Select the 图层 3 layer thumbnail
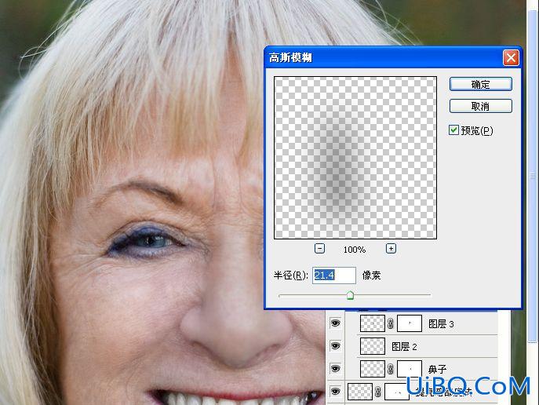The height and width of the screenshot is (405, 539). point(373,323)
